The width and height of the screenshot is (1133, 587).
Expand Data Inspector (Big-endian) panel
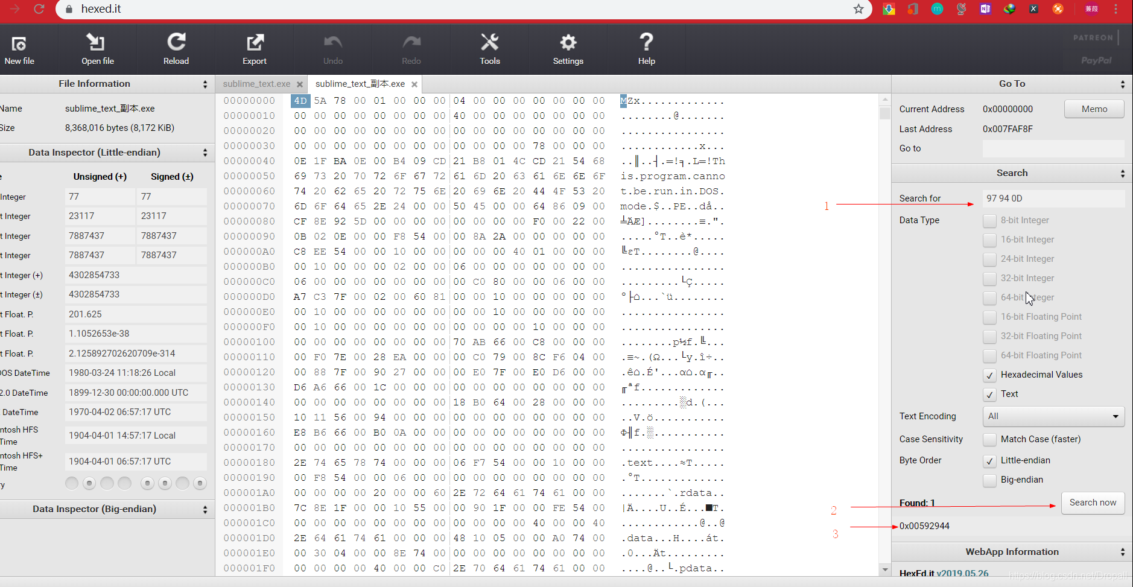(205, 509)
